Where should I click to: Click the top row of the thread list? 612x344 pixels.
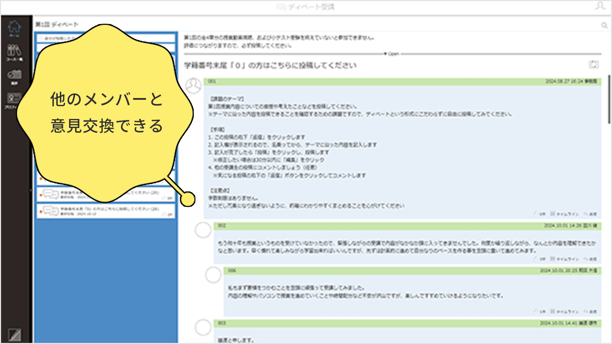pyautogui.click(x=106, y=38)
